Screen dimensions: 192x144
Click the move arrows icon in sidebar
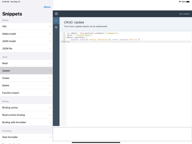tap(56, 27)
